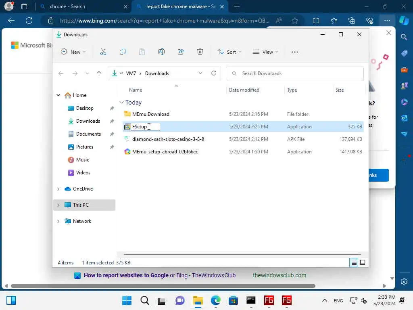Open the Sort dropdown in Explorer

pos(229,52)
